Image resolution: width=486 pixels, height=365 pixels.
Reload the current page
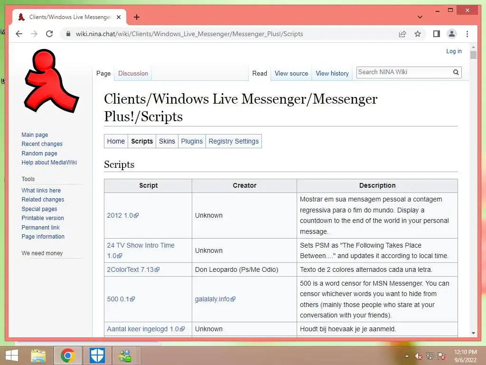click(49, 34)
